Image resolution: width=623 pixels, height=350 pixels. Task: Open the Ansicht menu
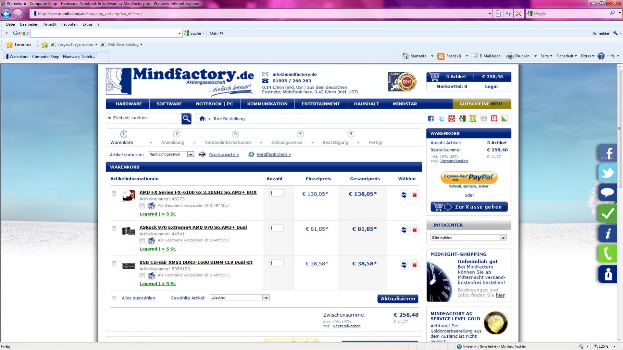click(50, 24)
